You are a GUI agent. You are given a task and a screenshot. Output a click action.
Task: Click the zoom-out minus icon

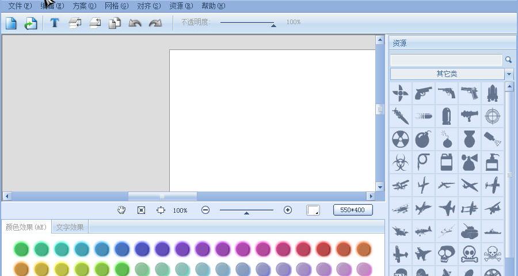[x=205, y=210]
